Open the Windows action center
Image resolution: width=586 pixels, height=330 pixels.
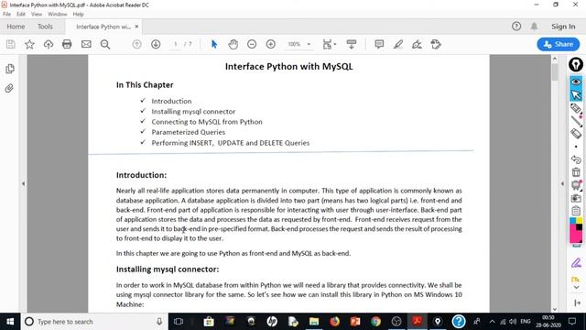coord(571,322)
